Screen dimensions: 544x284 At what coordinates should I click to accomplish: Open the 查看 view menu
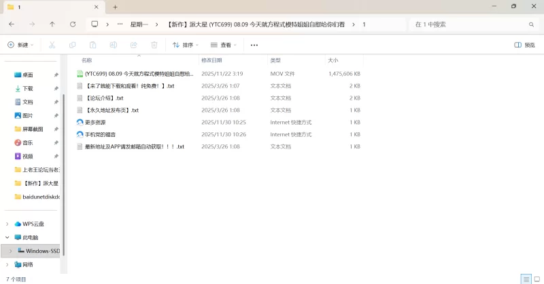(x=224, y=45)
